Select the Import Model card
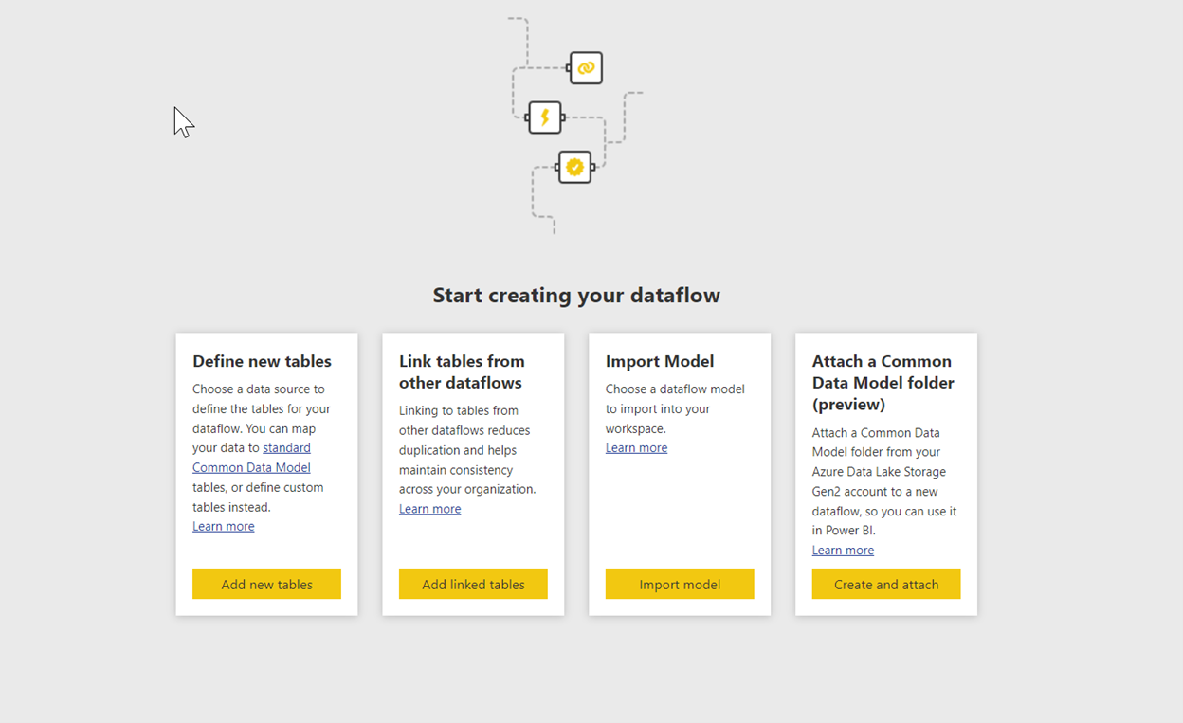Screen dimensions: 1183x723 tap(680, 474)
